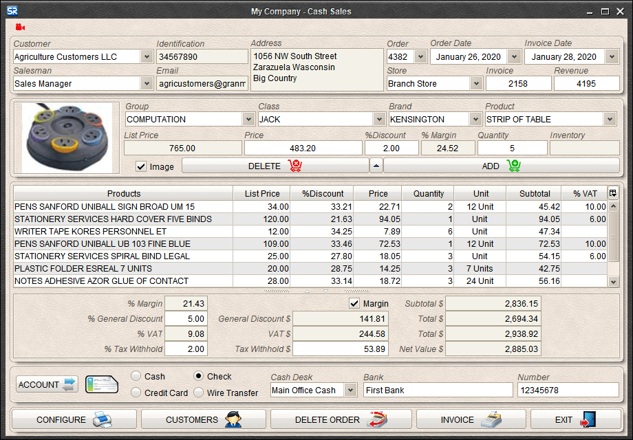Sort by the List Price column header
Viewport: 633px width, 440px height.
click(261, 194)
